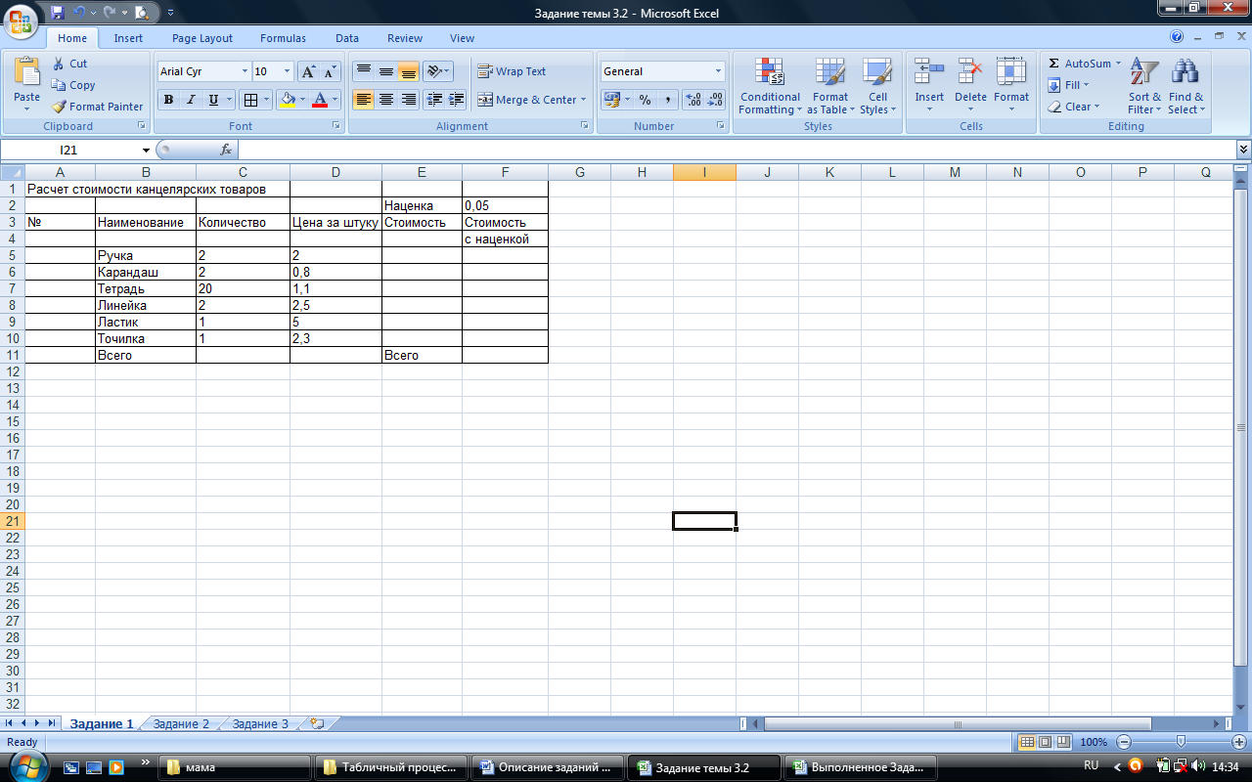Open the font size dropdown

pos(287,71)
